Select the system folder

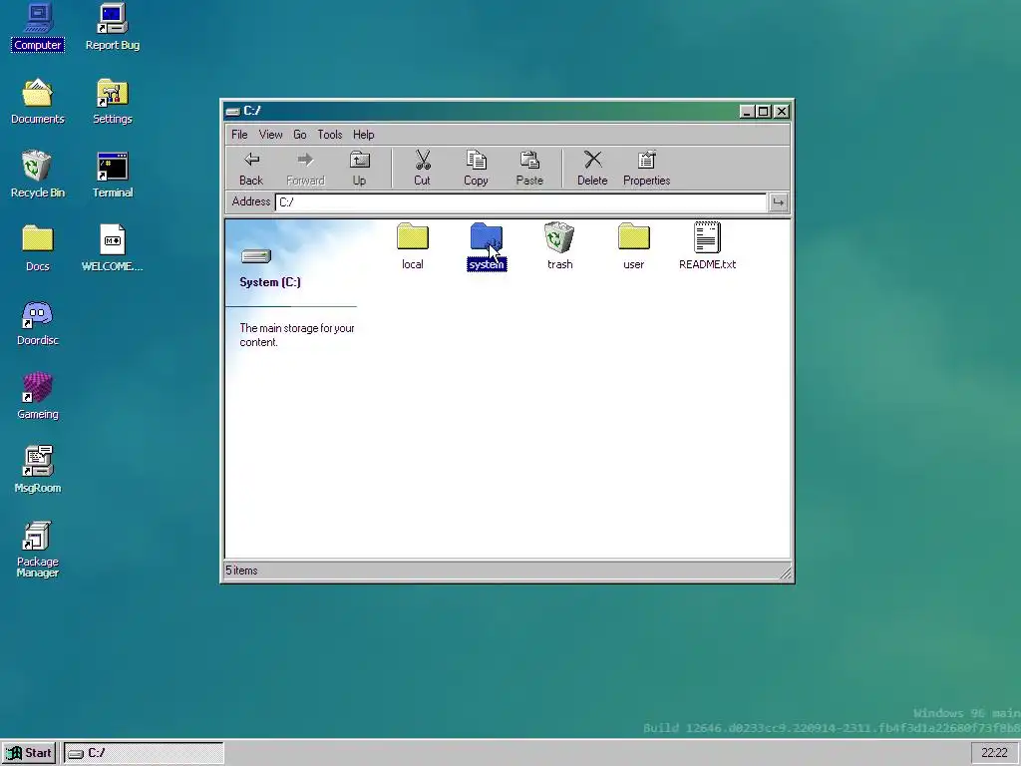[487, 247]
